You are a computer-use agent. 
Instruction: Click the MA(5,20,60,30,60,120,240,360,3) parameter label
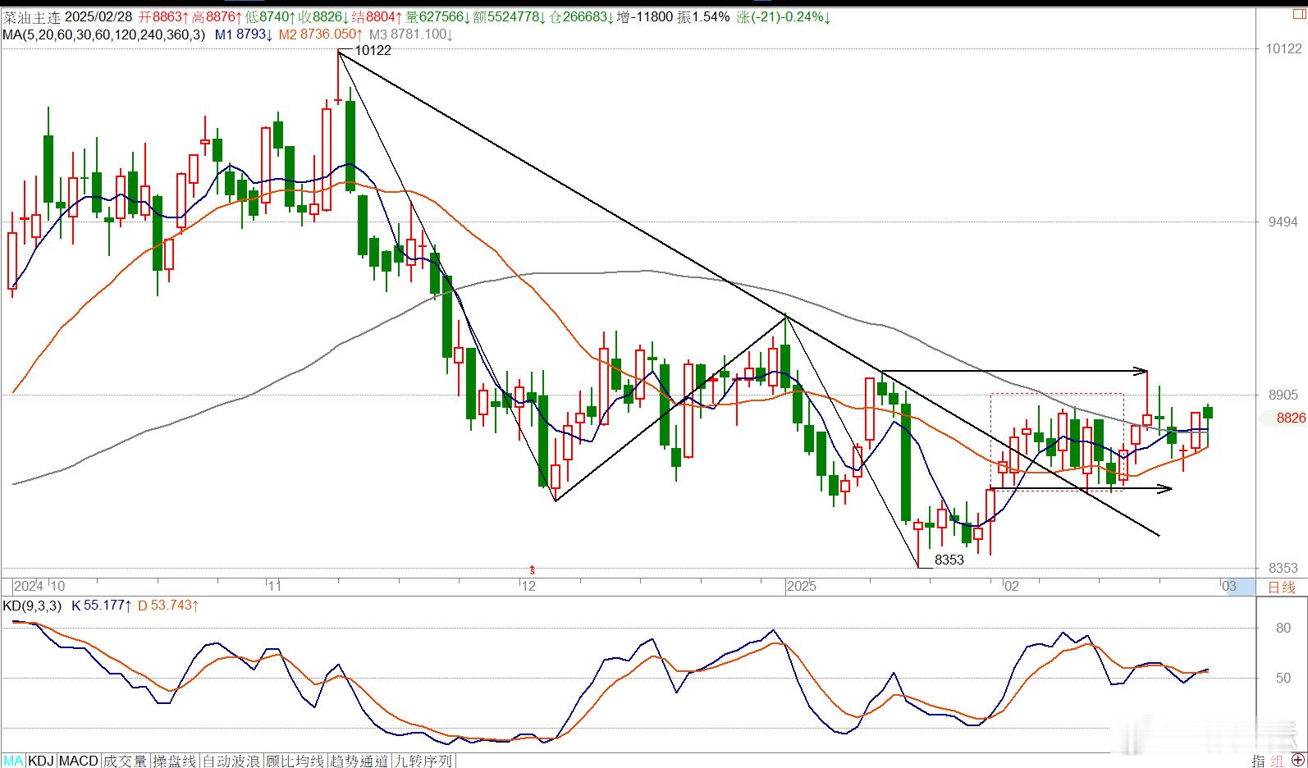click(x=103, y=34)
